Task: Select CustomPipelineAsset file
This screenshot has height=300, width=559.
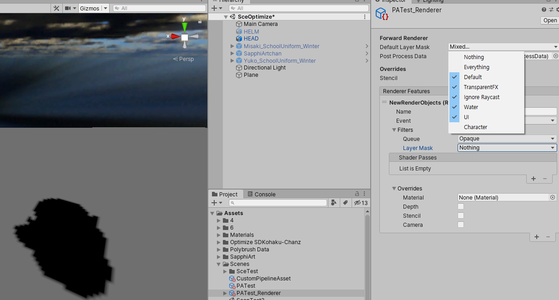Action: [x=263, y=279]
